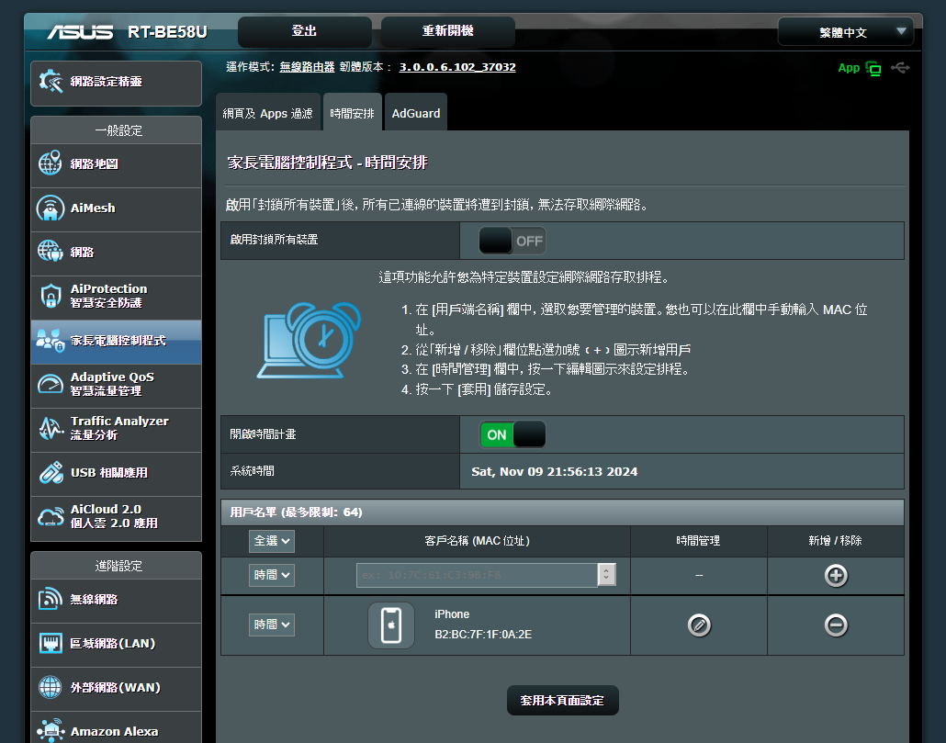Open 時間 dropdown in iPhone row
Screen dimensions: 946x743
tap(272, 625)
